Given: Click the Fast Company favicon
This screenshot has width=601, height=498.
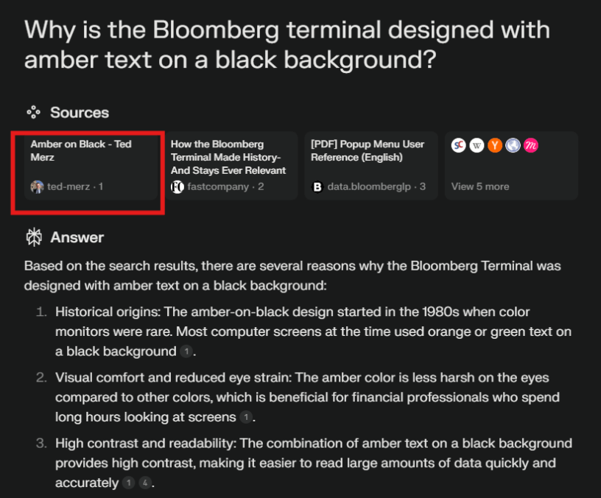Looking at the screenshot, I should [178, 186].
